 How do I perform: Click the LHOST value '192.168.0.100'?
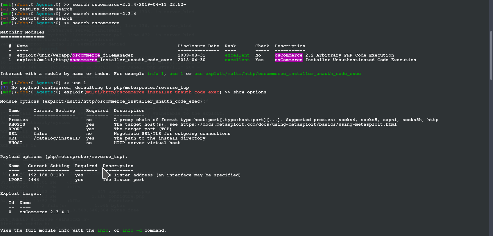tap(46, 175)
